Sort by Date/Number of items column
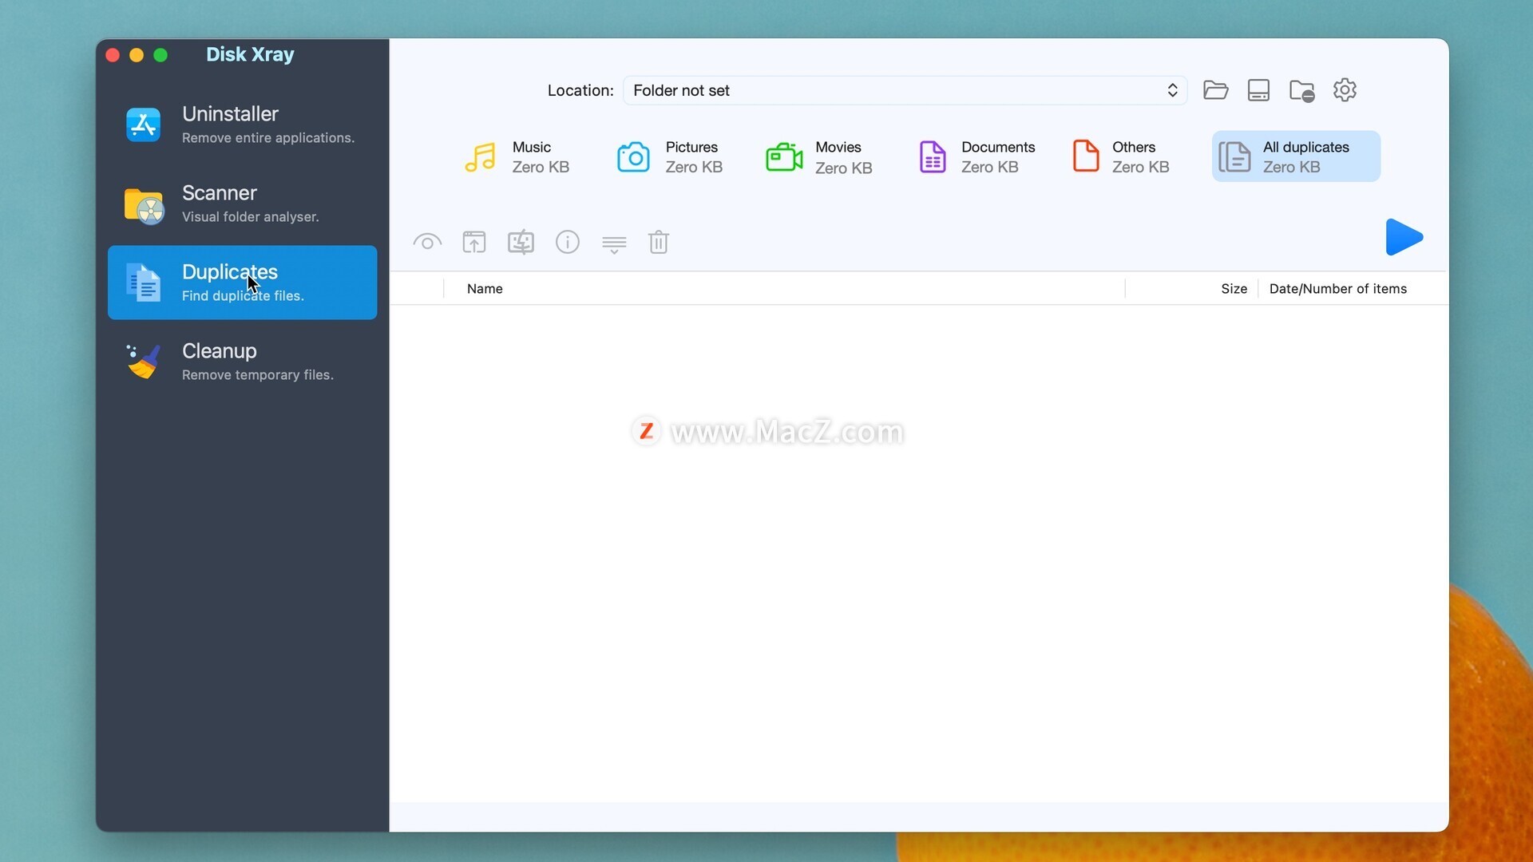The width and height of the screenshot is (1533, 862). (1338, 289)
